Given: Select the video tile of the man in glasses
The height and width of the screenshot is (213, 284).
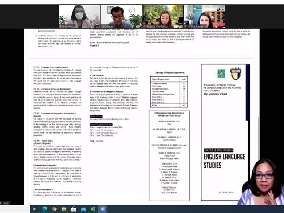Looking at the screenshot, I should [121, 16].
